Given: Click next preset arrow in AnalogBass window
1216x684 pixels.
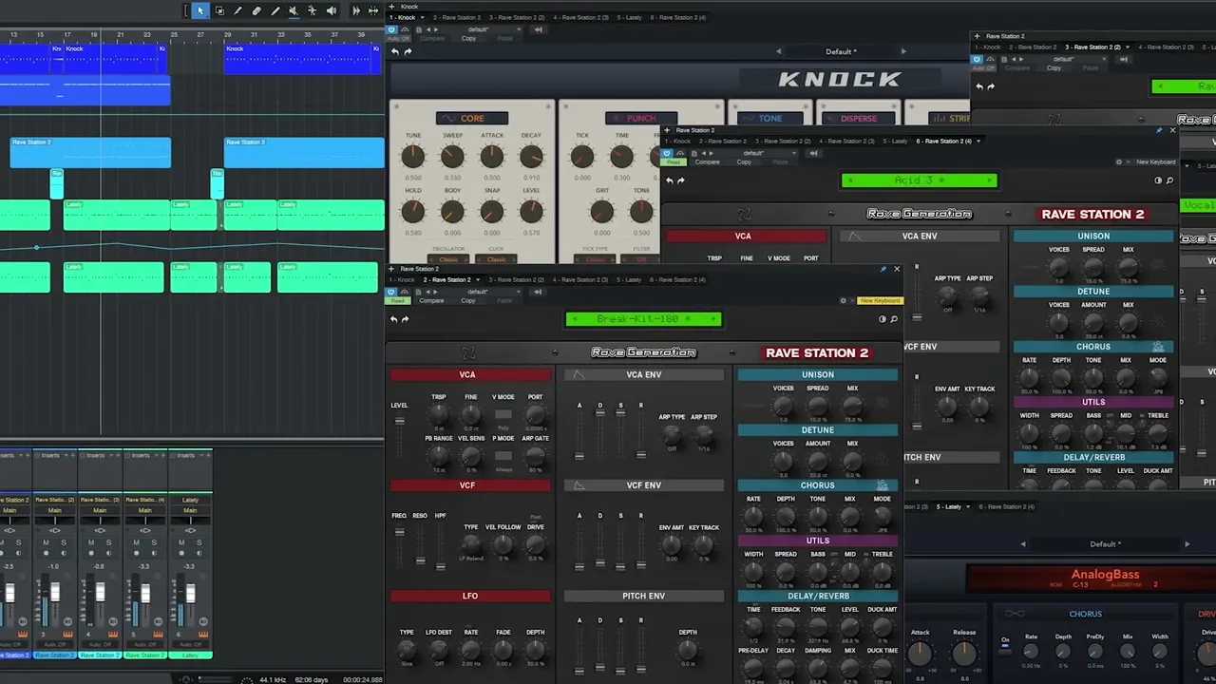Looking at the screenshot, I should [x=1187, y=544].
